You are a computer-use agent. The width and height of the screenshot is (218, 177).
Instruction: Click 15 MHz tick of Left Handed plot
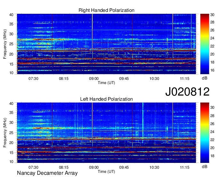11,153
